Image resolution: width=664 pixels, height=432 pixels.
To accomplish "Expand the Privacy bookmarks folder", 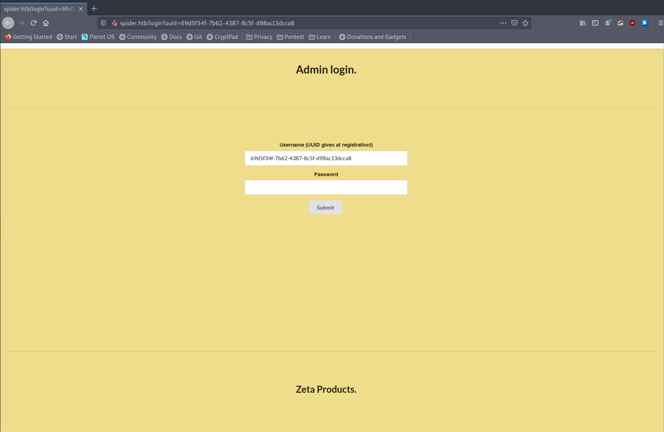I will point(259,37).
